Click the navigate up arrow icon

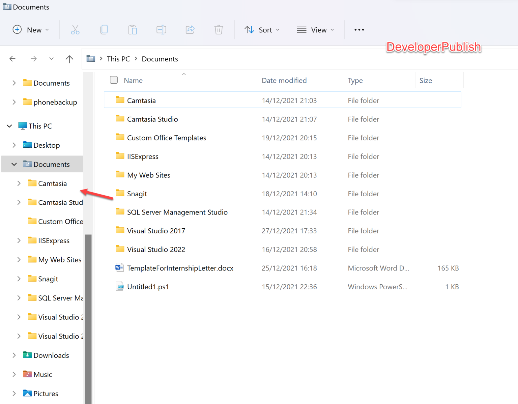[69, 59]
